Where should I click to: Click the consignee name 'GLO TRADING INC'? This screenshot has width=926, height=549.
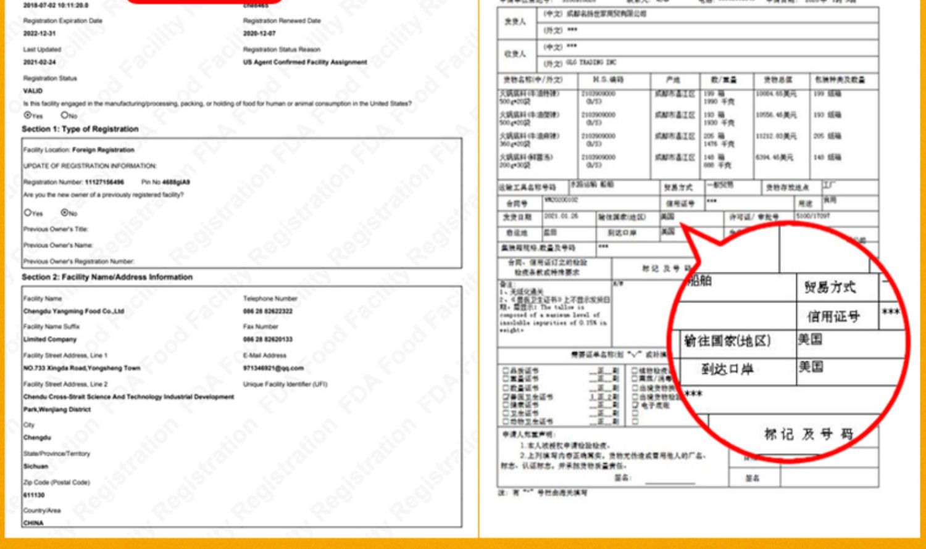point(591,63)
